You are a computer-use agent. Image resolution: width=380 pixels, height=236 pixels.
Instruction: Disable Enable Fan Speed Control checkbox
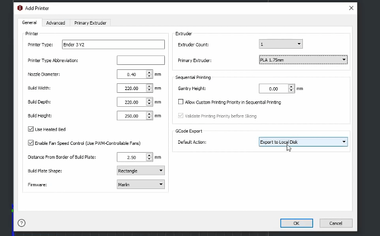tap(31, 143)
